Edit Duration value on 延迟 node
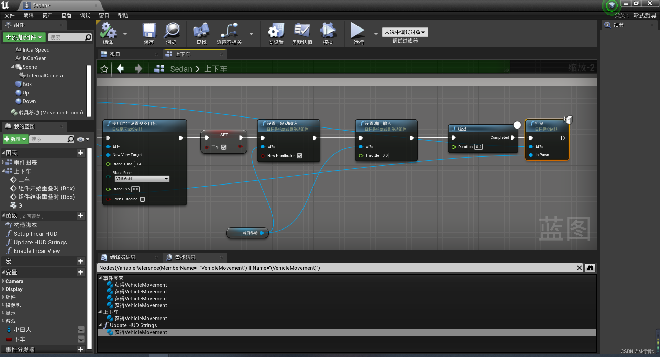The image size is (660, 357). [x=478, y=147]
